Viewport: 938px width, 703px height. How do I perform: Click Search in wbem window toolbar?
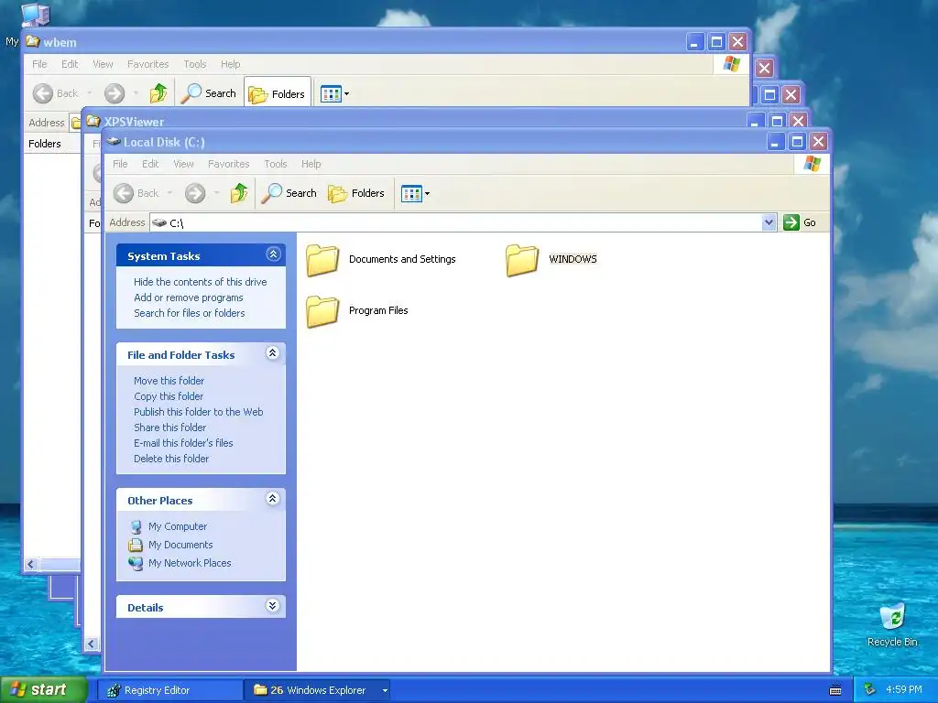pos(209,93)
